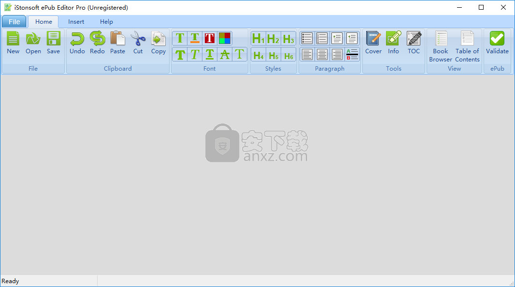This screenshot has width=515, height=287.
Task: Show the Table of Contents panel
Action: [467, 47]
